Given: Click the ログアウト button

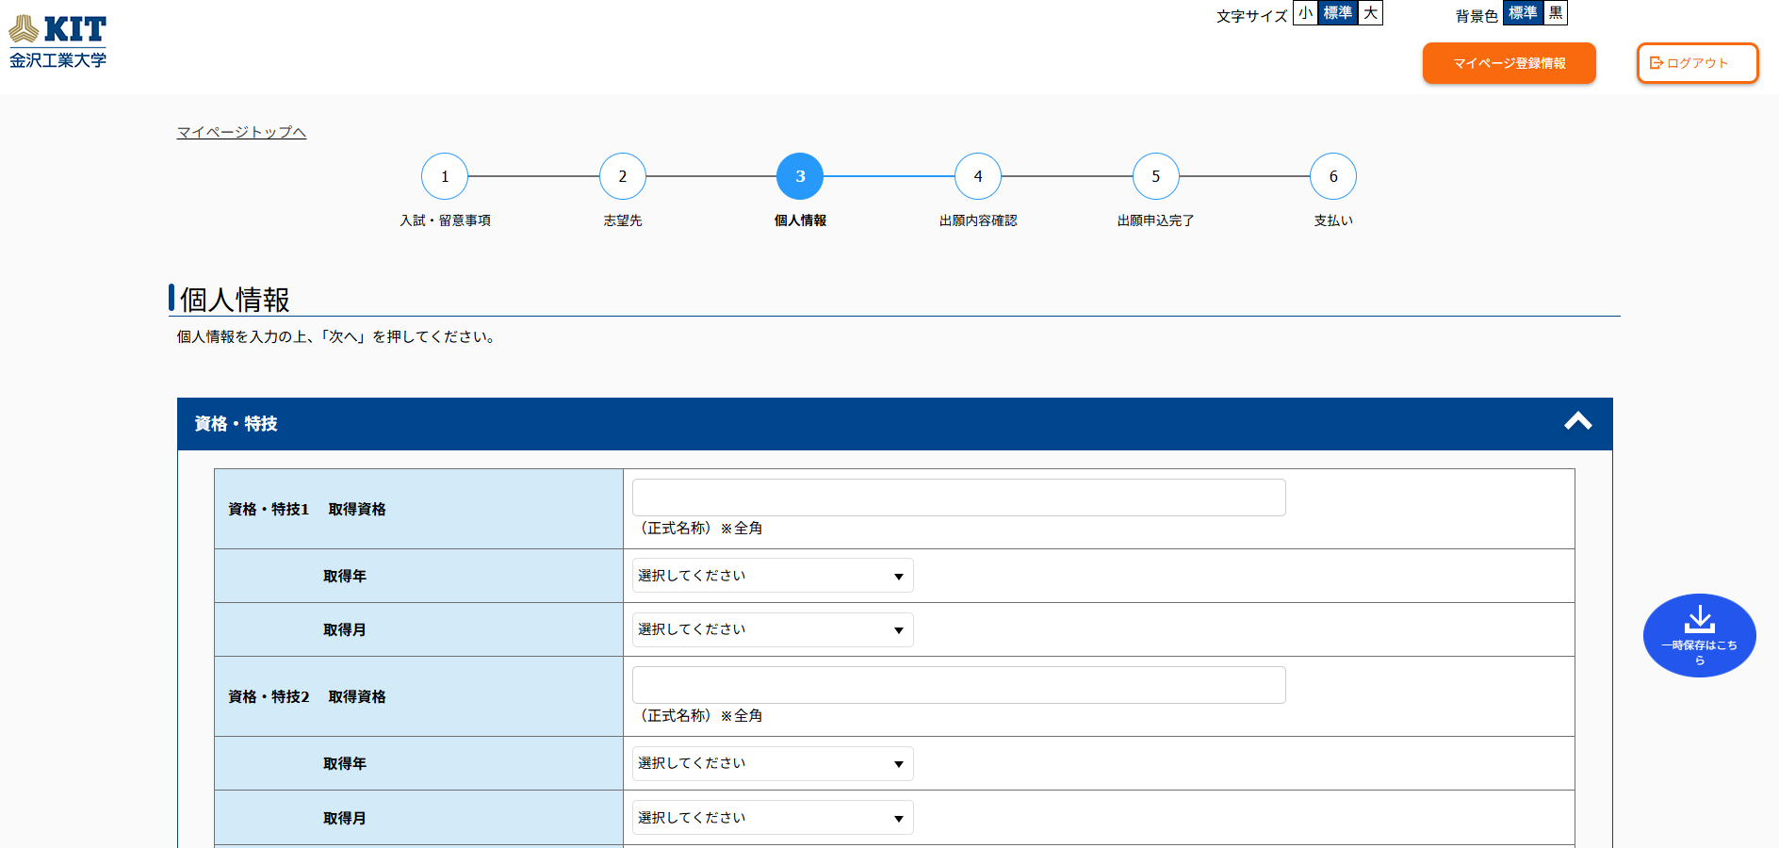Looking at the screenshot, I should [x=1697, y=63].
